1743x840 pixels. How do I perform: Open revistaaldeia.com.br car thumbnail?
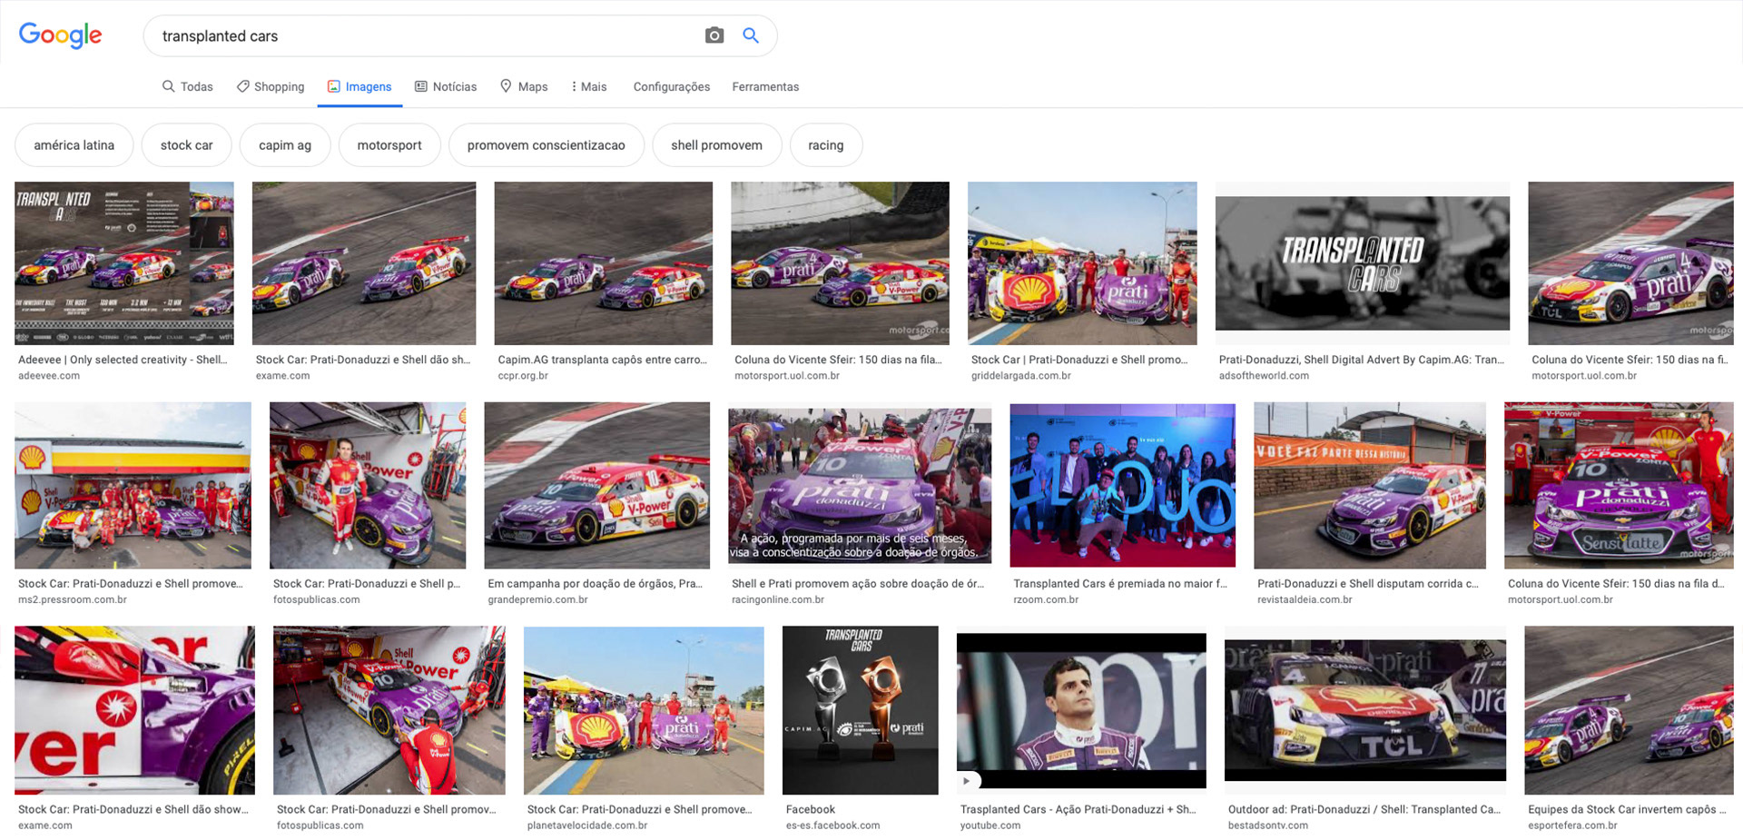(1370, 486)
